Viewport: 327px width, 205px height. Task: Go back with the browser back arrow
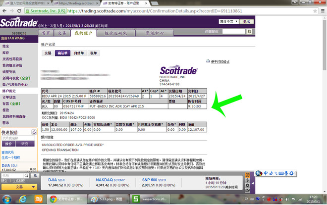click(x=4, y=11)
